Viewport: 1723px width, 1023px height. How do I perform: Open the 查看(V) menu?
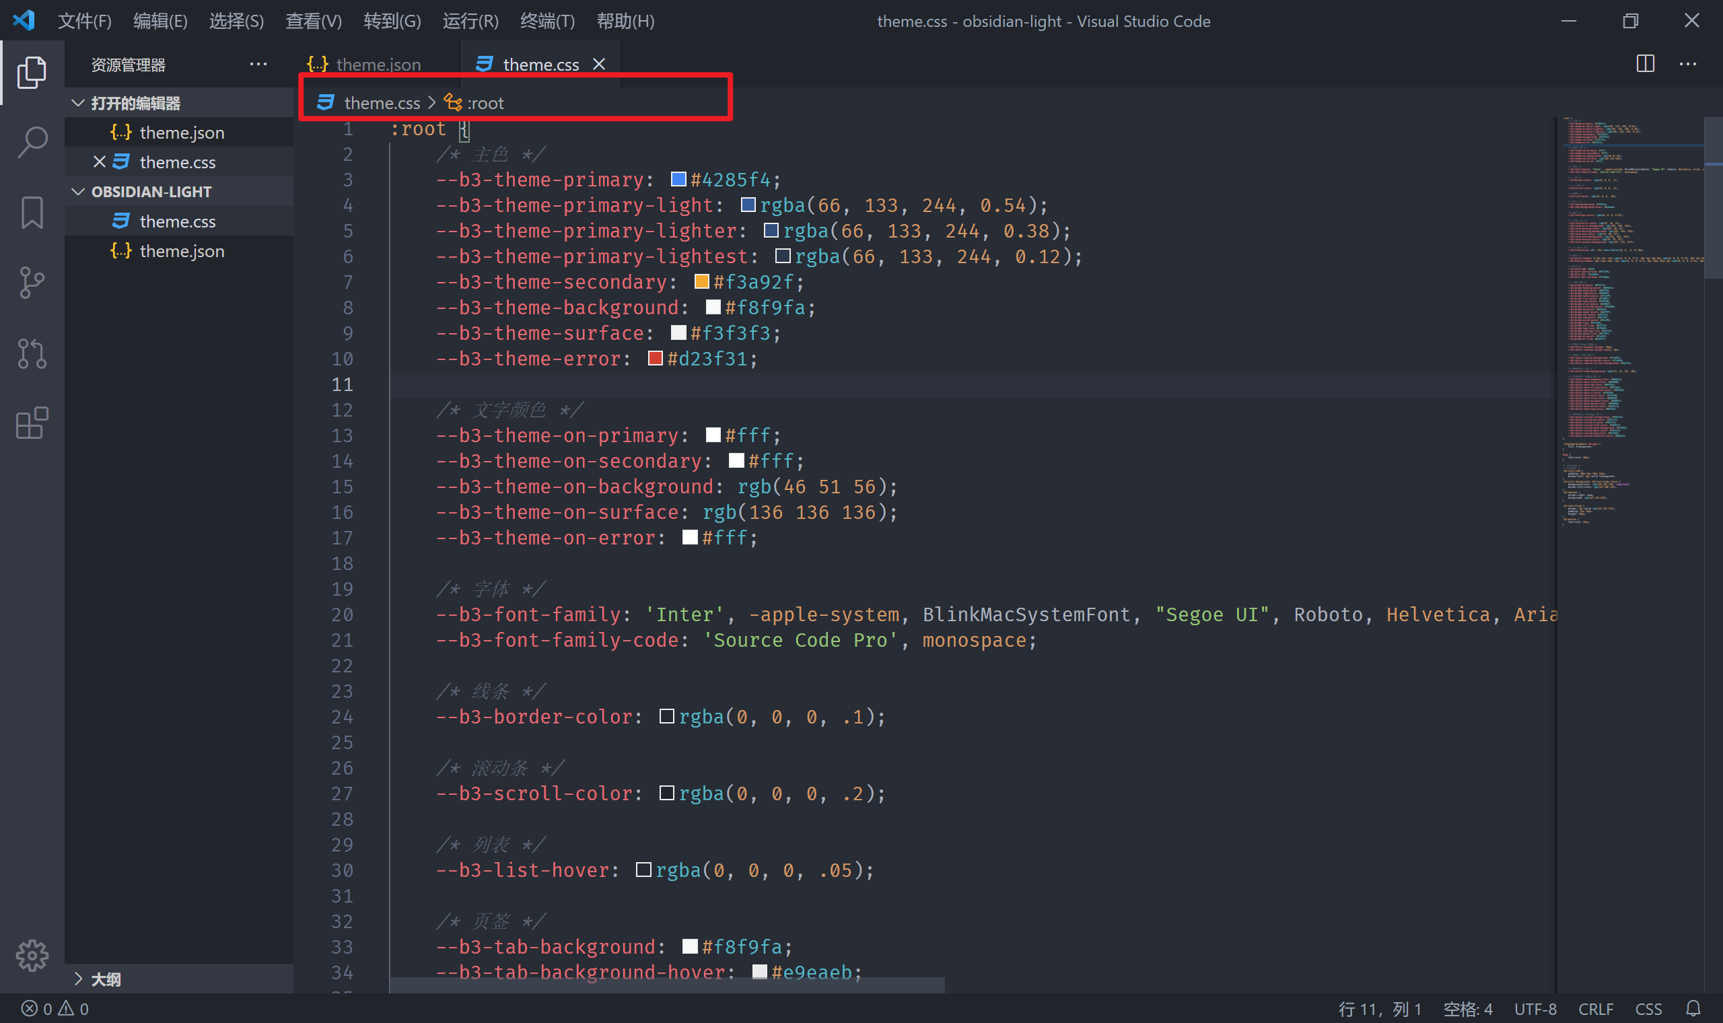coord(314,22)
